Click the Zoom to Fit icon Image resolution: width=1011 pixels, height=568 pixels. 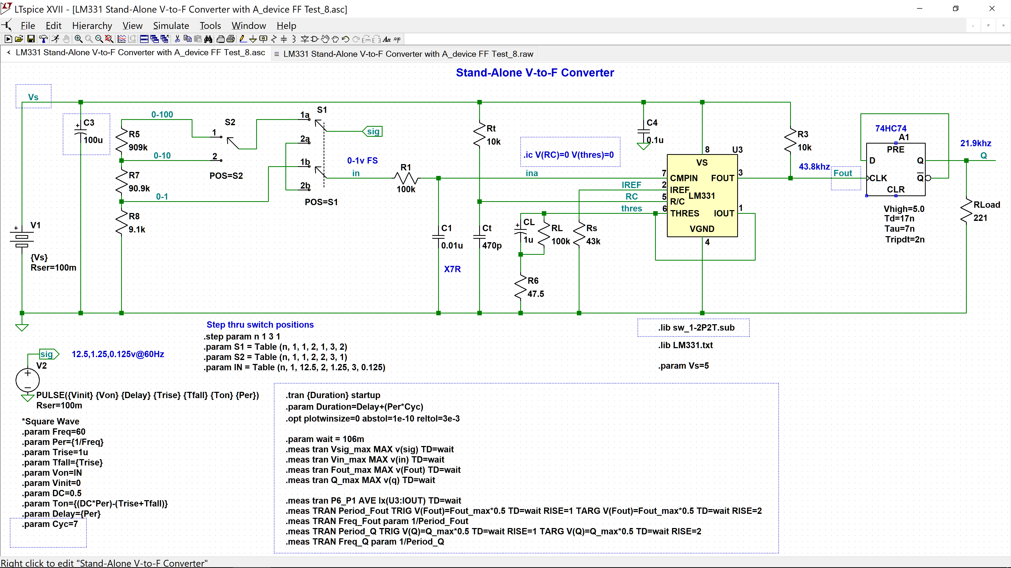tap(110, 39)
